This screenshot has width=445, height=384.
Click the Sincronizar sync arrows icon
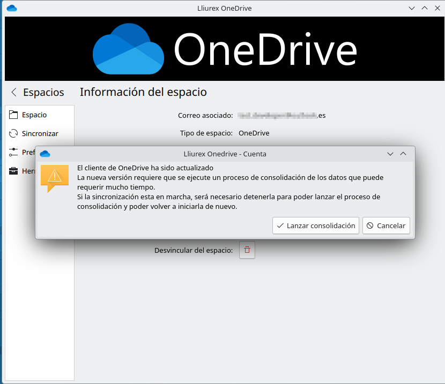pyautogui.click(x=14, y=134)
